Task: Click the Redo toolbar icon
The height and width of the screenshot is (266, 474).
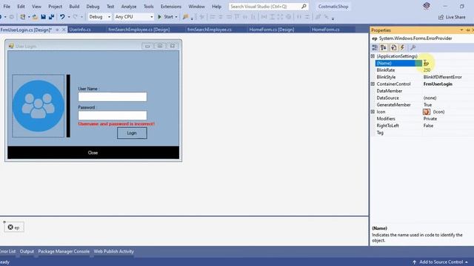Action: 75,17
